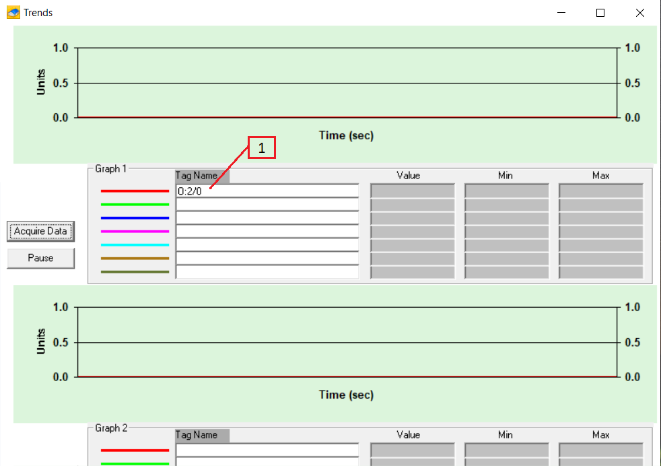661x466 pixels.
Task: Focus the Graph 1 magenta line tag name field
Action: 267,232
